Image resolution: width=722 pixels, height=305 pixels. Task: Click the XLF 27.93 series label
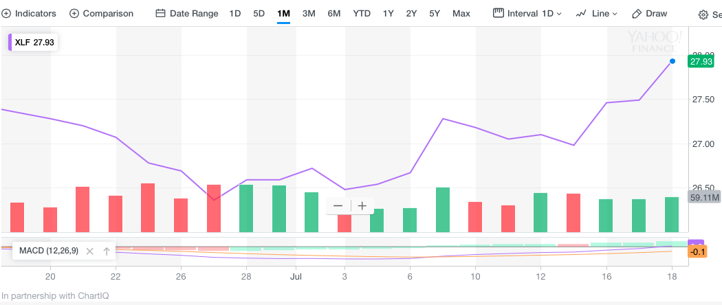tap(34, 43)
